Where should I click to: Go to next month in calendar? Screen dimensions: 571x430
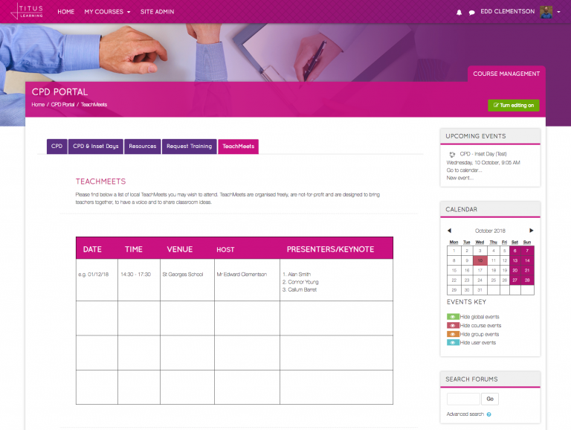[x=531, y=231]
